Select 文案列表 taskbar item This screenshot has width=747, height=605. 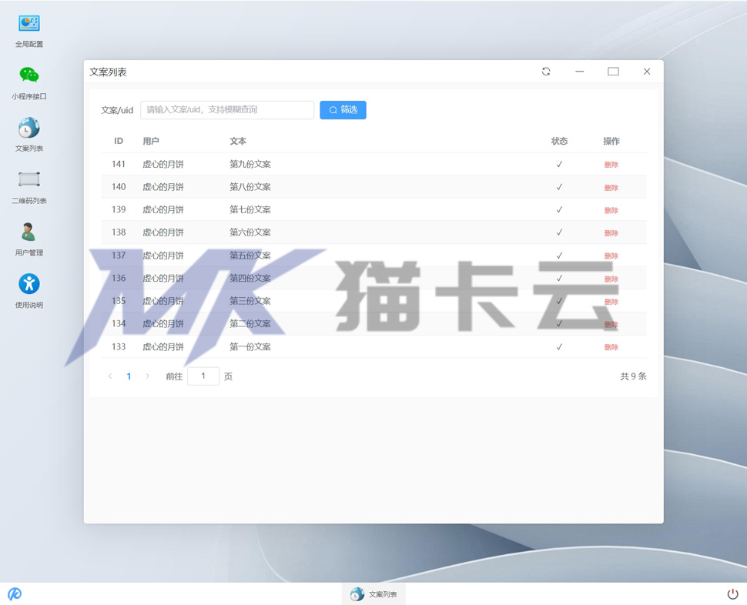click(x=373, y=594)
